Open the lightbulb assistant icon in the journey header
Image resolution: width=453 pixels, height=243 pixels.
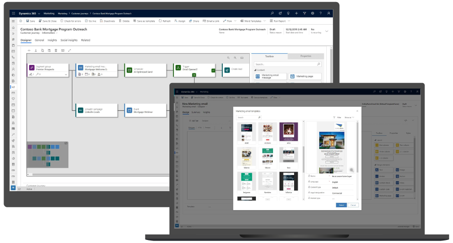tap(288, 13)
